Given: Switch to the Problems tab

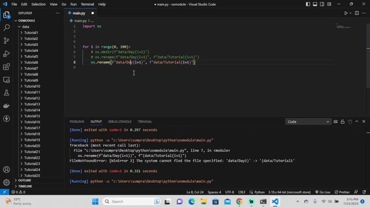Looking at the screenshot, I should [x=77, y=122].
